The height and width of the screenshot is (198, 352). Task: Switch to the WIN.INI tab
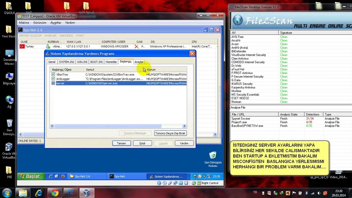pos(82,62)
